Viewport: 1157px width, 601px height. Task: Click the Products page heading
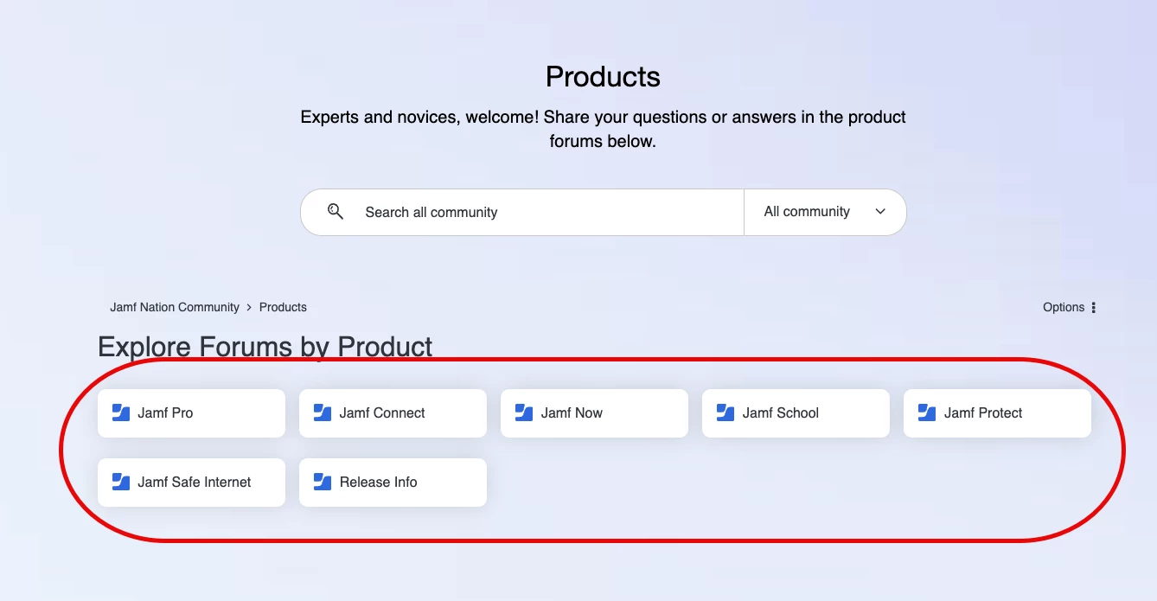(x=603, y=77)
